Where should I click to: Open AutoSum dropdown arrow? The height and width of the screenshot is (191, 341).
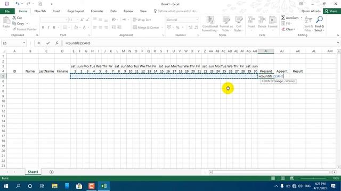(302, 18)
